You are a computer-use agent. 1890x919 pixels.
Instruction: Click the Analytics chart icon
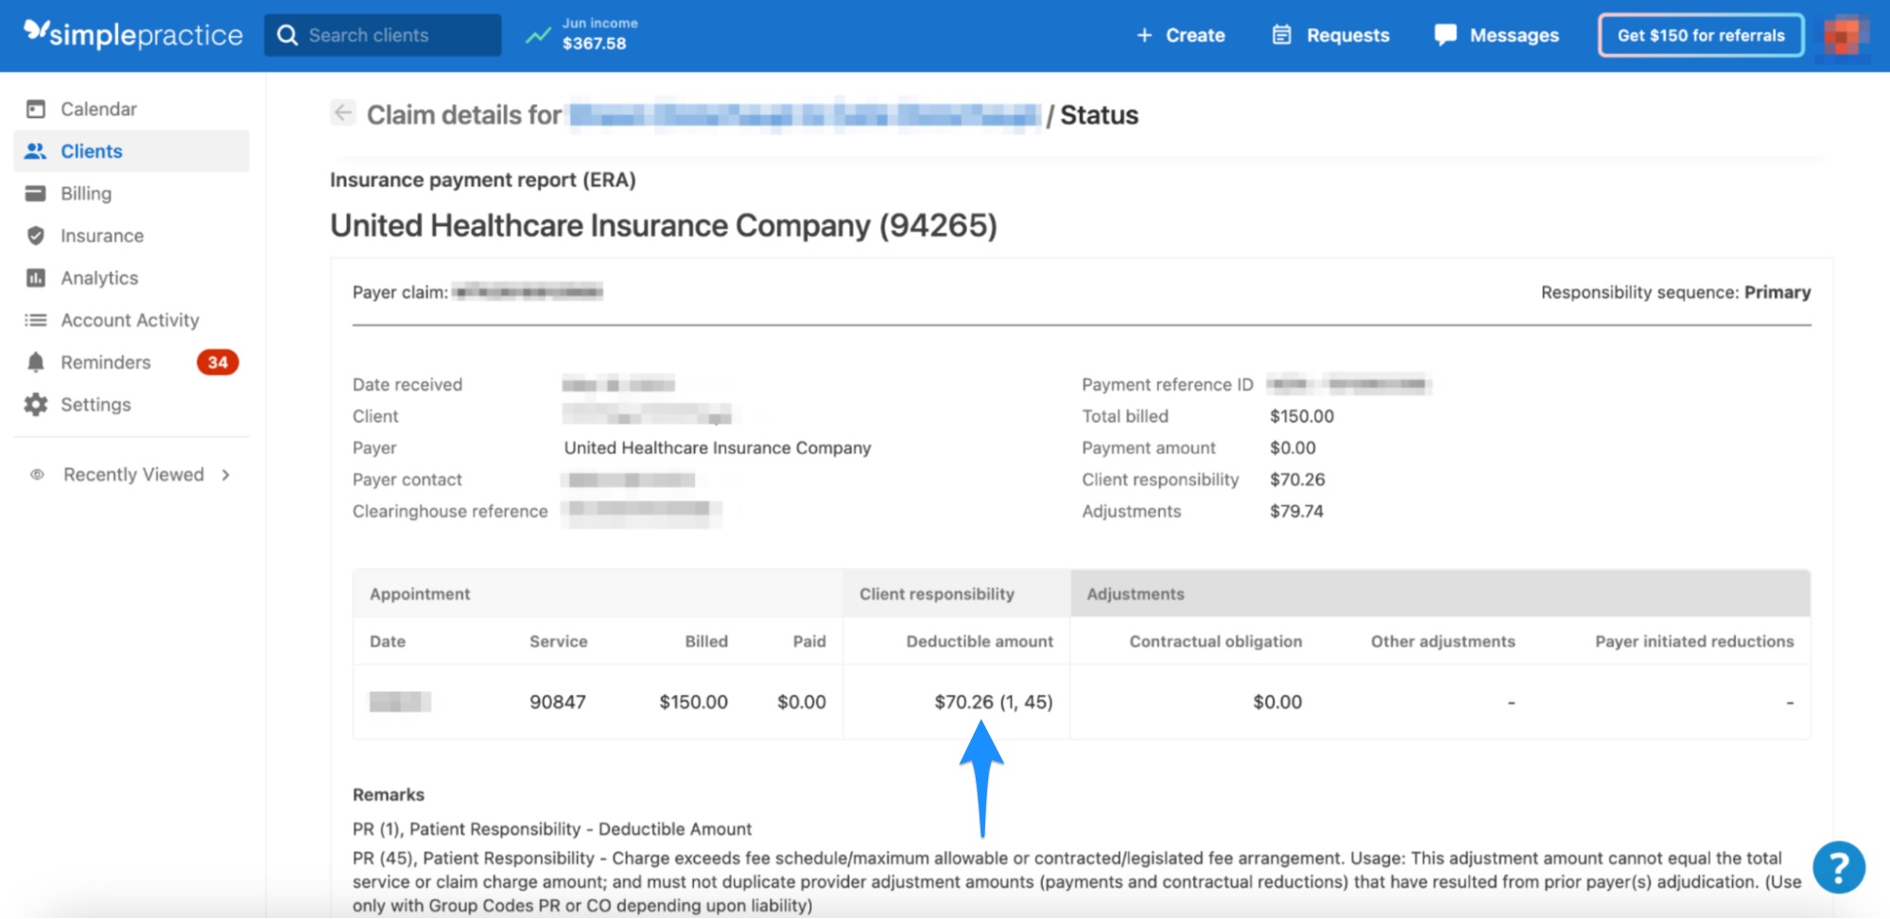tap(36, 278)
